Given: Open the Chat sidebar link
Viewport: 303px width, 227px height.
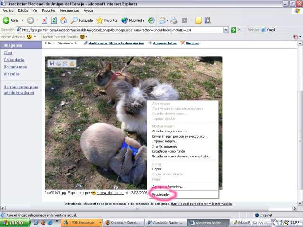Looking at the screenshot, I should (8, 52).
